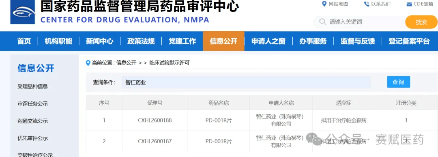This screenshot has width=438, height=157.
Task: Click the 临床试验默示许可 breadcrumb
Action: (x=170, y=63)
